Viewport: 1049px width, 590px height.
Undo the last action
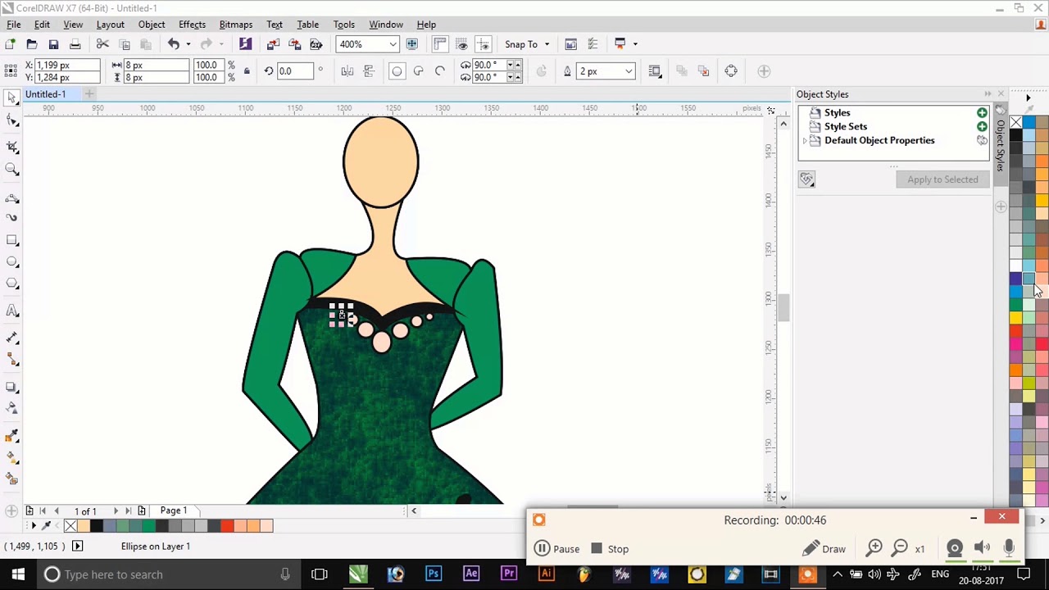pyautogui.click(x=173, y=44)
